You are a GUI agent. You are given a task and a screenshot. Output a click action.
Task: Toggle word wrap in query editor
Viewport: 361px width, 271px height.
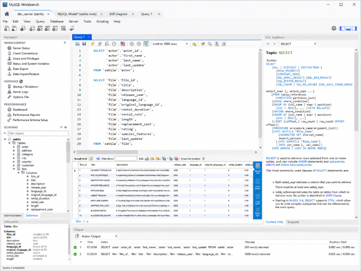pyautogui.click(x=224, y=44)
